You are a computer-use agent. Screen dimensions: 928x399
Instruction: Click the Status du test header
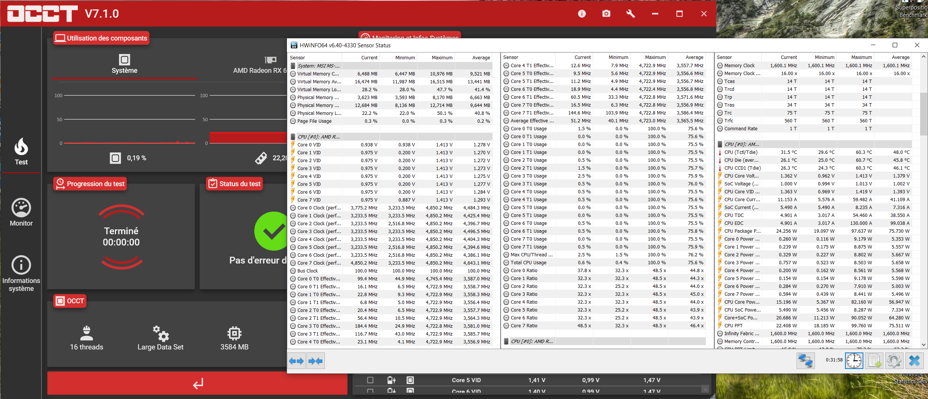234,184
